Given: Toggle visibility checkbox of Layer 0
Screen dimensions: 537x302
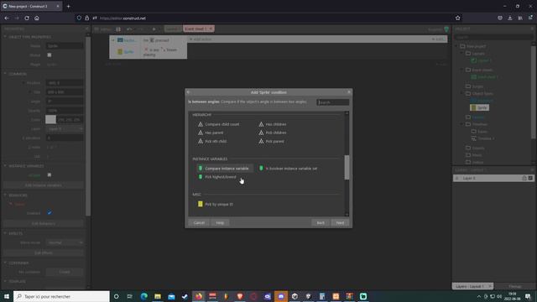Looking at the screenshot, I should click(530, 178).
